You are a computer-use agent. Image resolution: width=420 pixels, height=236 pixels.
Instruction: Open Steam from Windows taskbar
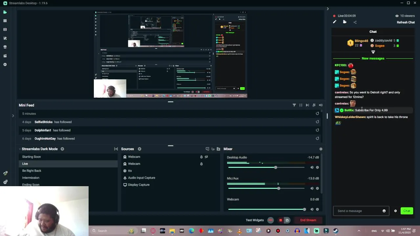[335, 231]
